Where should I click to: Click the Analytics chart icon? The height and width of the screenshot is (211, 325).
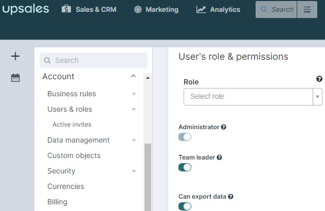201,9
